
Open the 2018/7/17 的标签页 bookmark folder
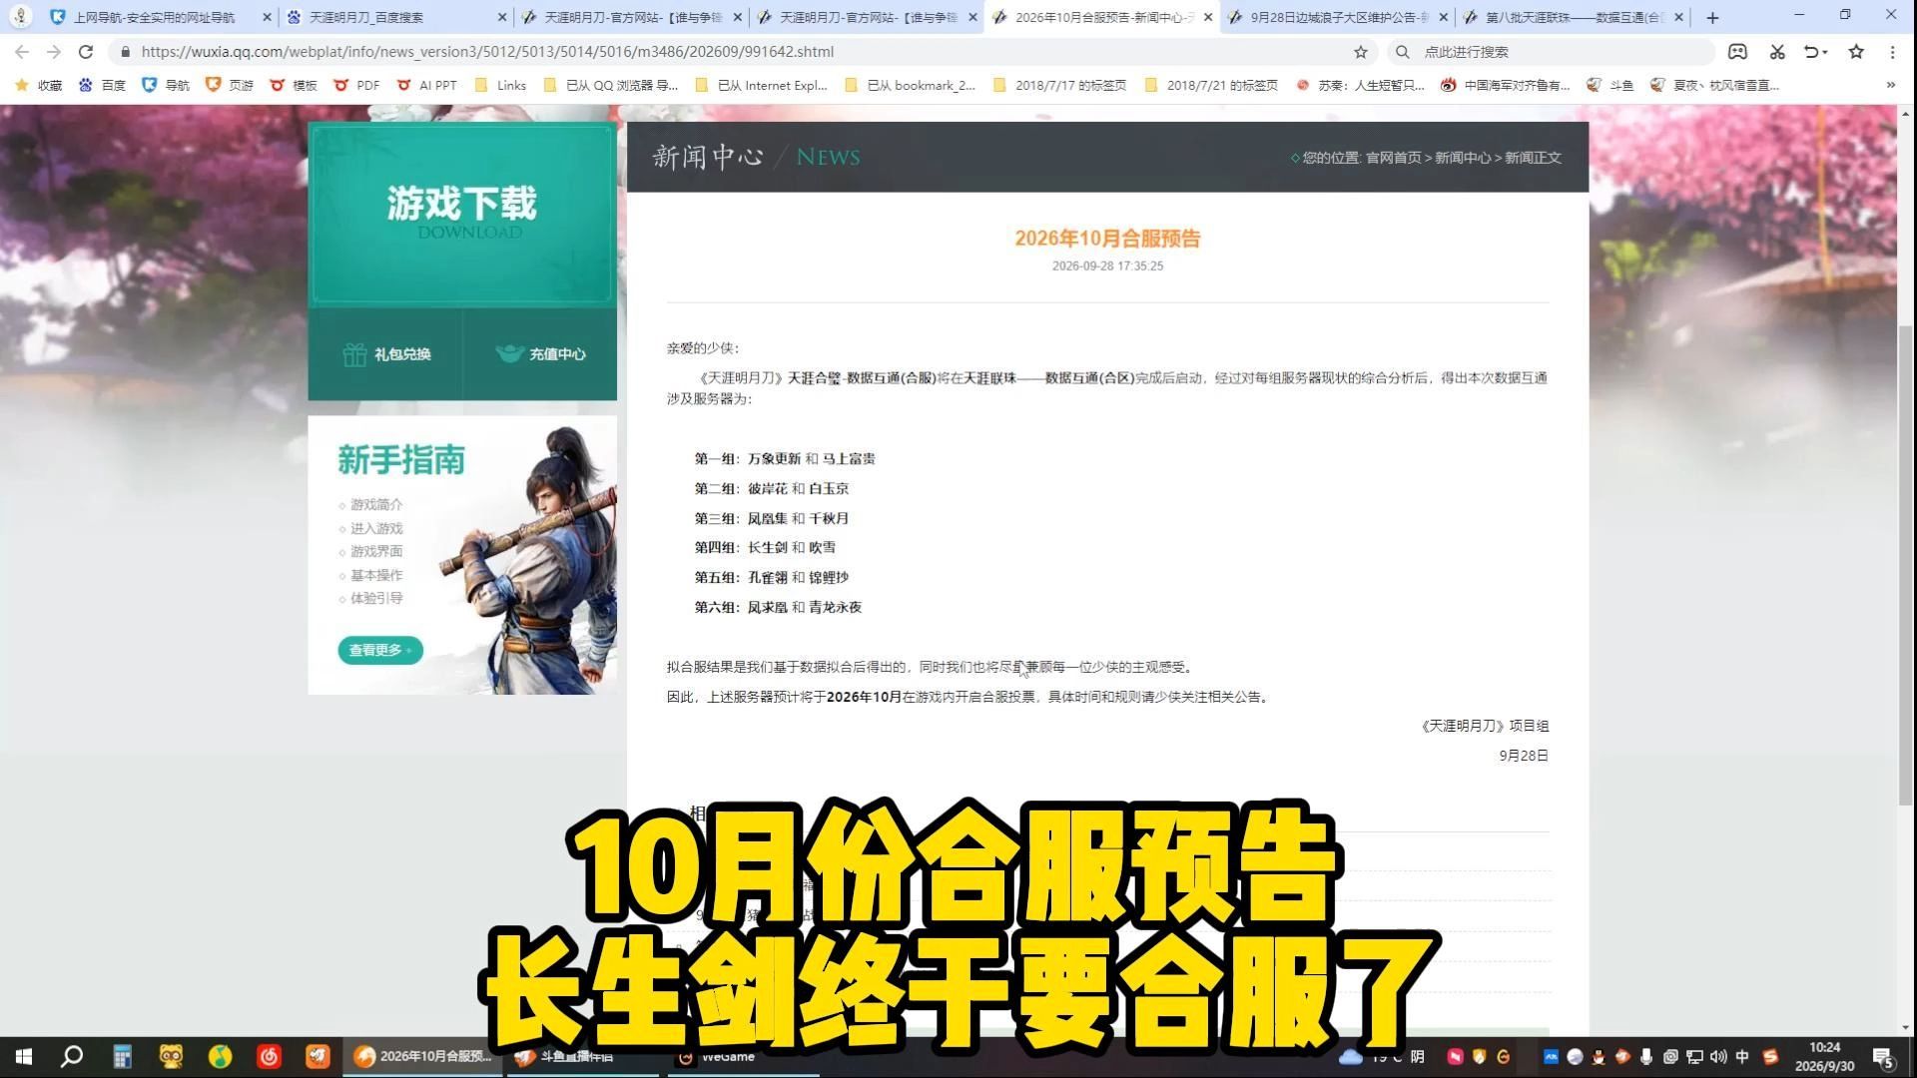pos(1059,85)
